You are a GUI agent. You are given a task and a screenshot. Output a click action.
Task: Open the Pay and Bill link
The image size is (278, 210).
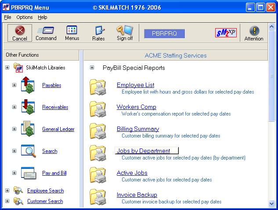click(54, 173)
